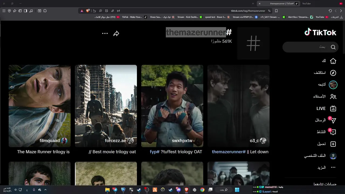Open the three-dot options next to share
Screen dimensions: 345x194
[x=105, y=33]
